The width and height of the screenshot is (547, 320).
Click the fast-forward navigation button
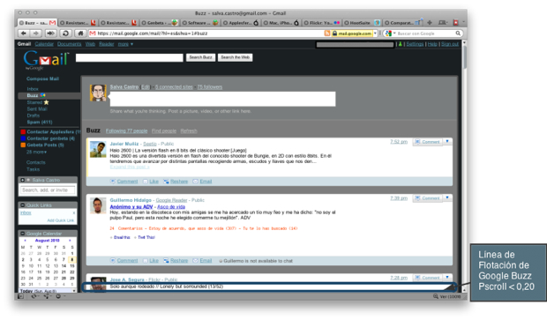click(x=50, y=33)
